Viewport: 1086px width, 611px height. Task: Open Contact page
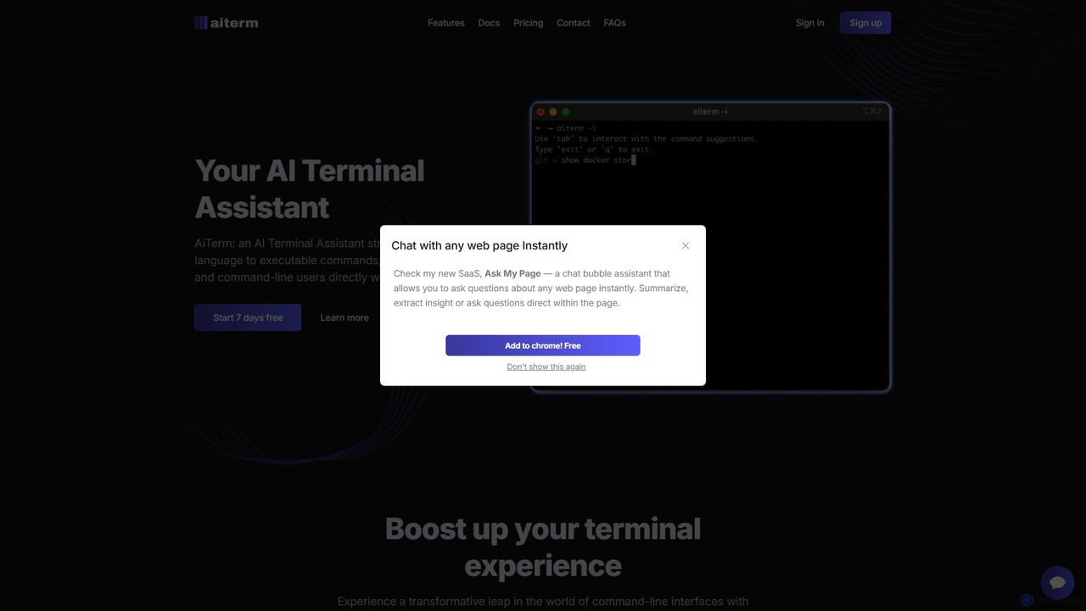coord(574,23)
